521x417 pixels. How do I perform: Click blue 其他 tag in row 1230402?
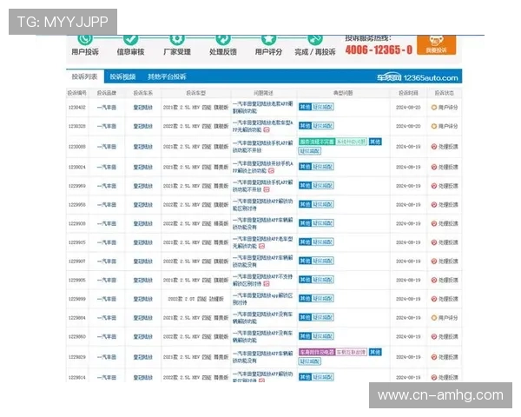[x=305, y=107]
